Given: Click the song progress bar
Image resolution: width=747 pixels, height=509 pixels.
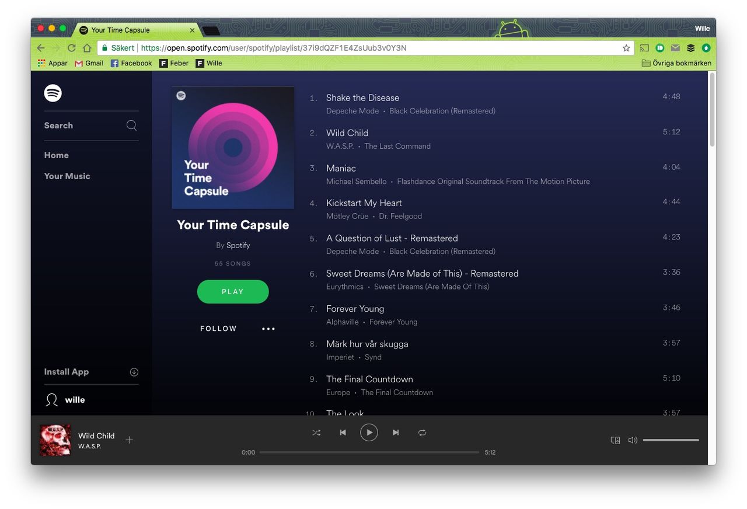Looking at the screenshot, I should pyautogui.click(x=369, y=452).
